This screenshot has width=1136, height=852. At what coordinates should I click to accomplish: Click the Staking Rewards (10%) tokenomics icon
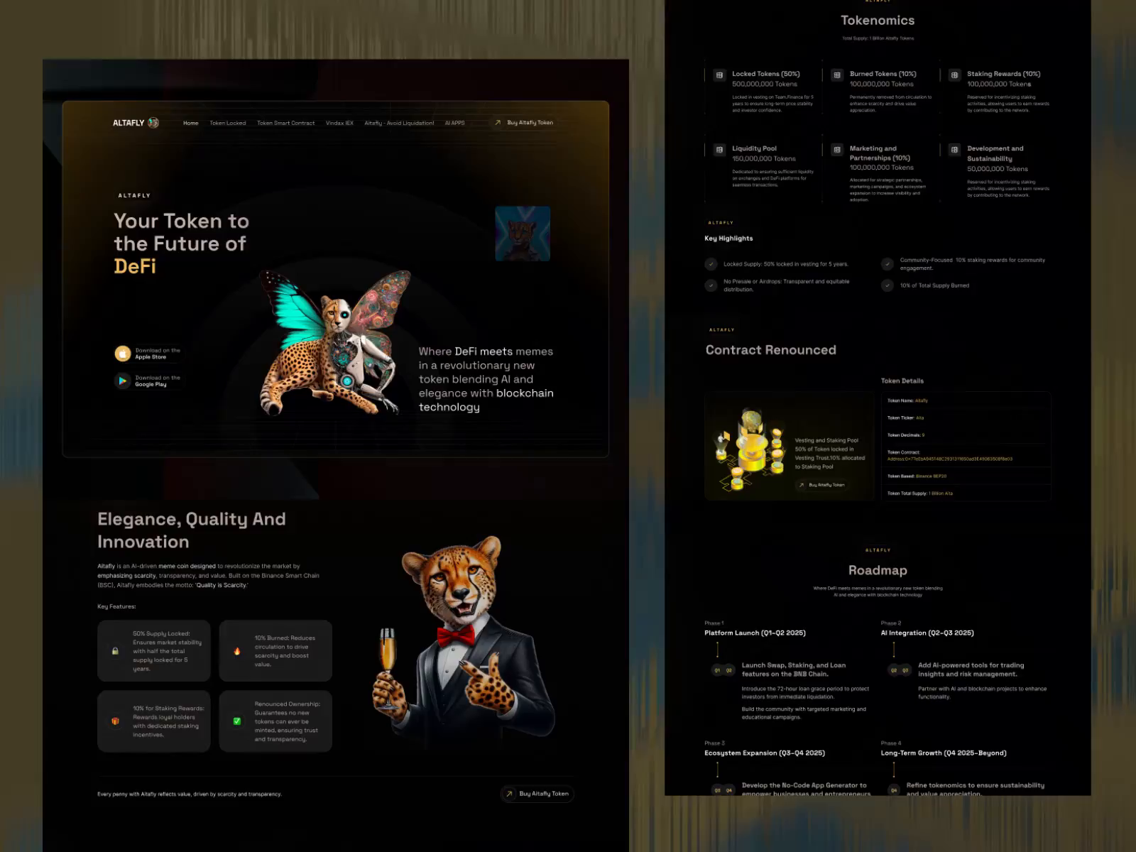pyautogui.click(x=954, y=75)
